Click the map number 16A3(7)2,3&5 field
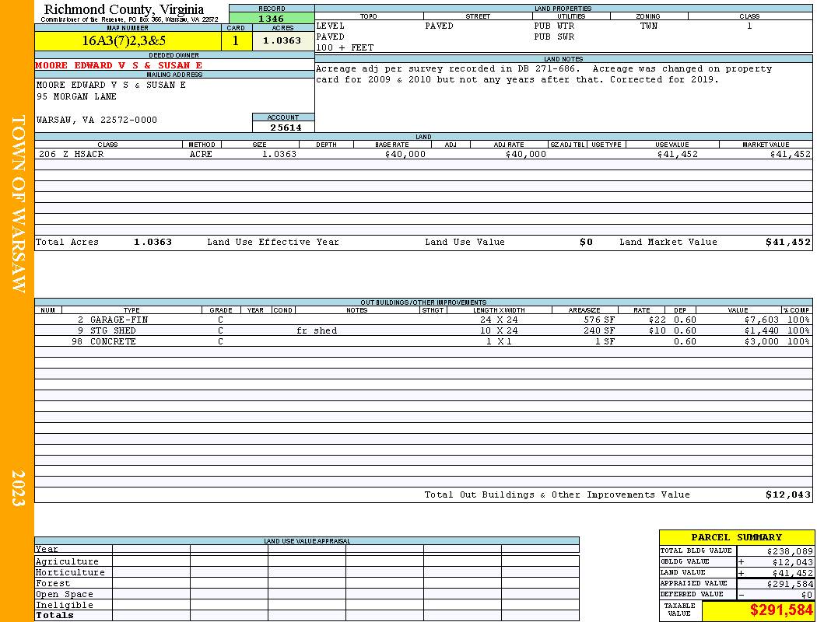This screenshot has width=817, height=622. pos(128,40)
